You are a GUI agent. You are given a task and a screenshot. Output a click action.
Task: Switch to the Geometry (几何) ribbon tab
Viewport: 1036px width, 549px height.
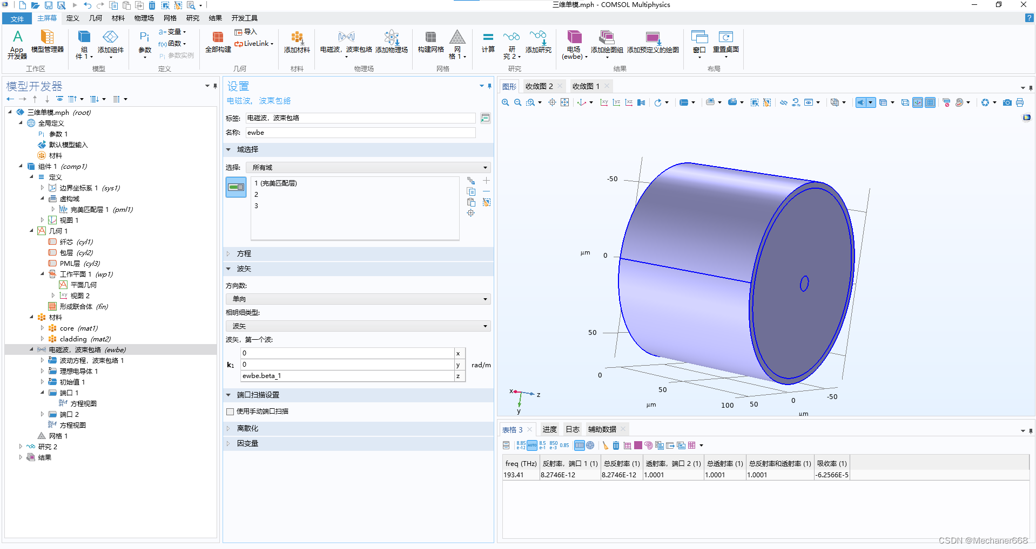[x=96, y=18]
